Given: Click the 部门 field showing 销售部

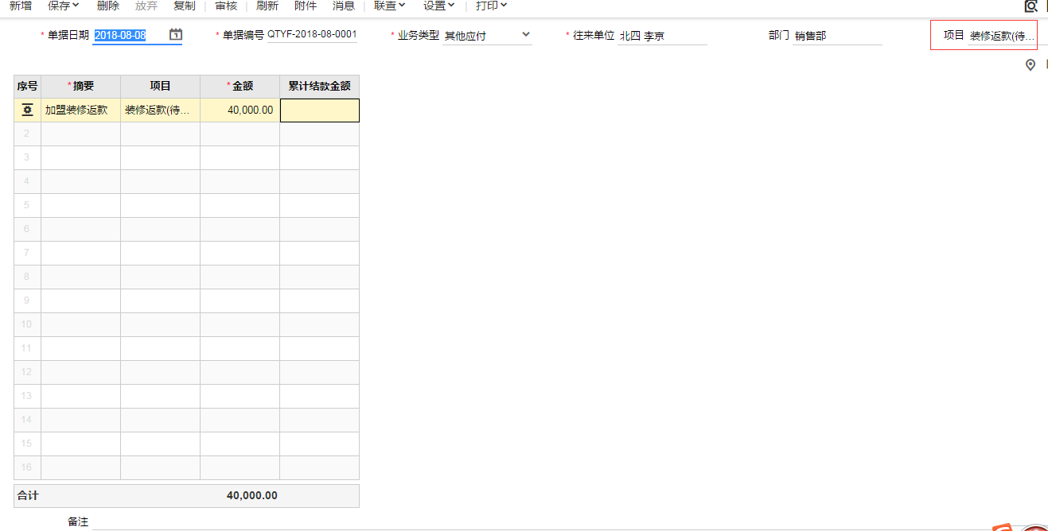Looking at the screenshot, I should (x=836, y=36).
